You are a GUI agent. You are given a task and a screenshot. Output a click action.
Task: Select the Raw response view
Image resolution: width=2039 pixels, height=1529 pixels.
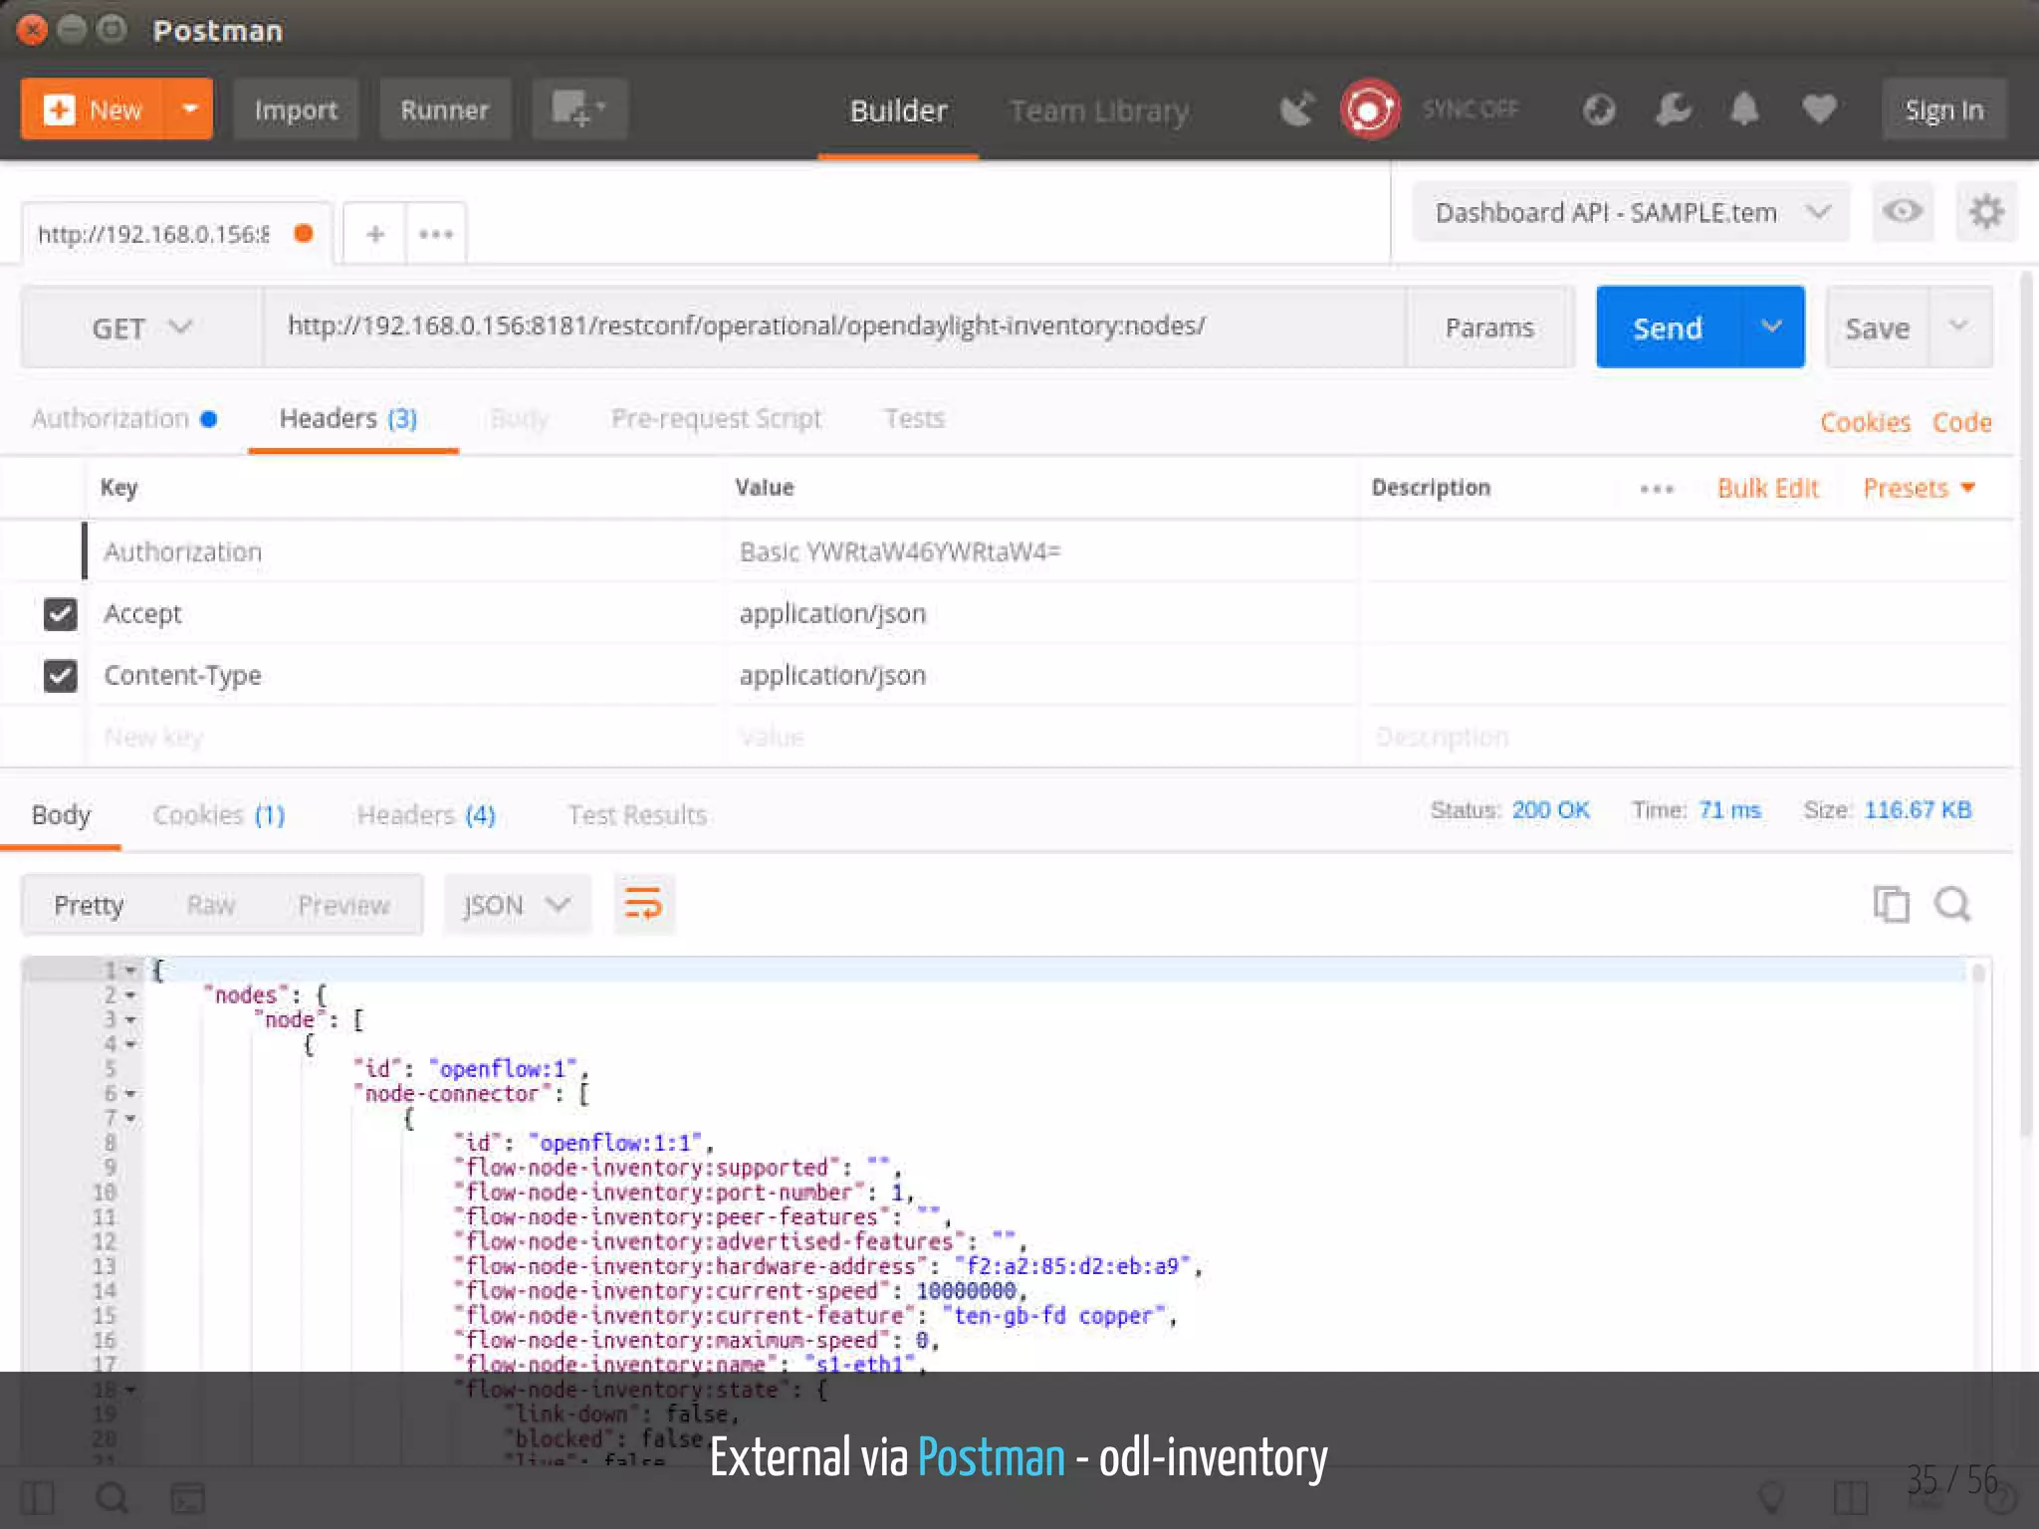point(211,905)
